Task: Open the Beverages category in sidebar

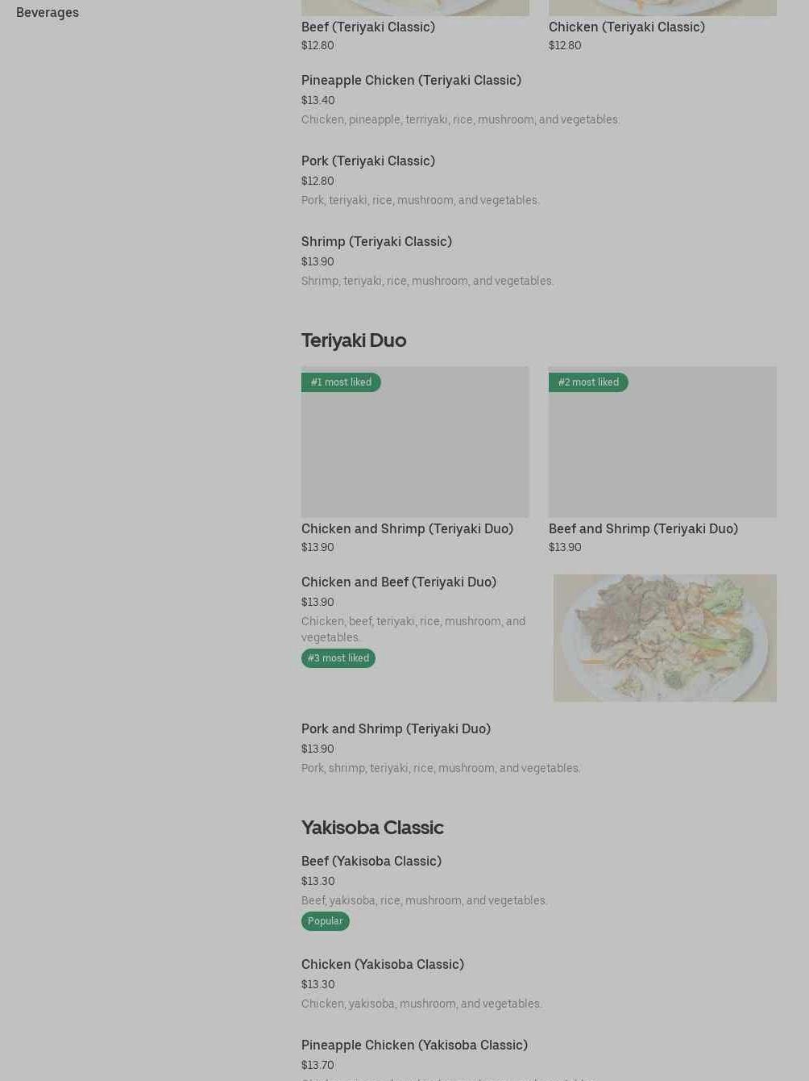Action: 48,12
